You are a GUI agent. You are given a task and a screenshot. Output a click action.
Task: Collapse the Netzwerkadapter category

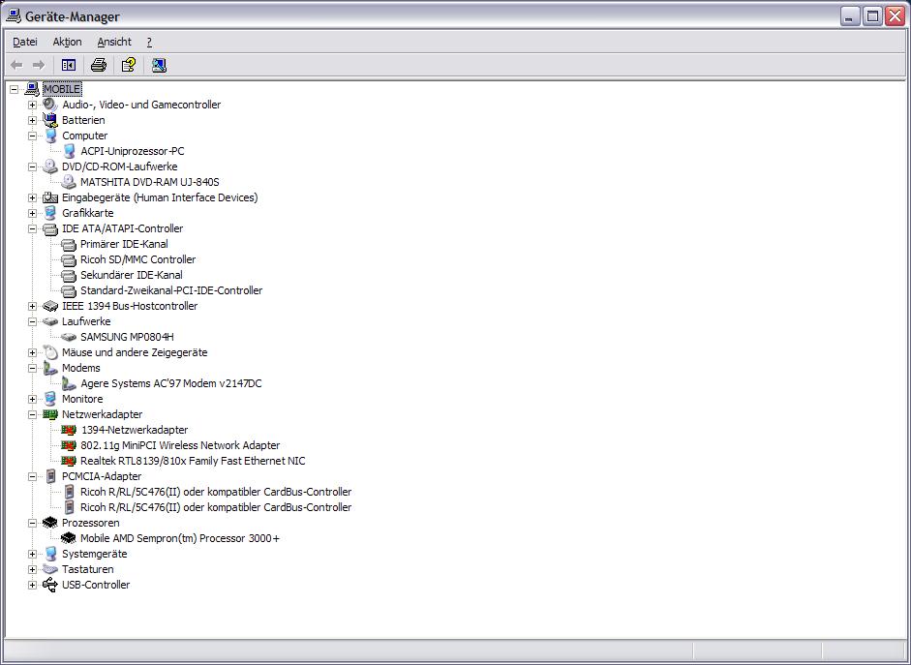[33, 414]
